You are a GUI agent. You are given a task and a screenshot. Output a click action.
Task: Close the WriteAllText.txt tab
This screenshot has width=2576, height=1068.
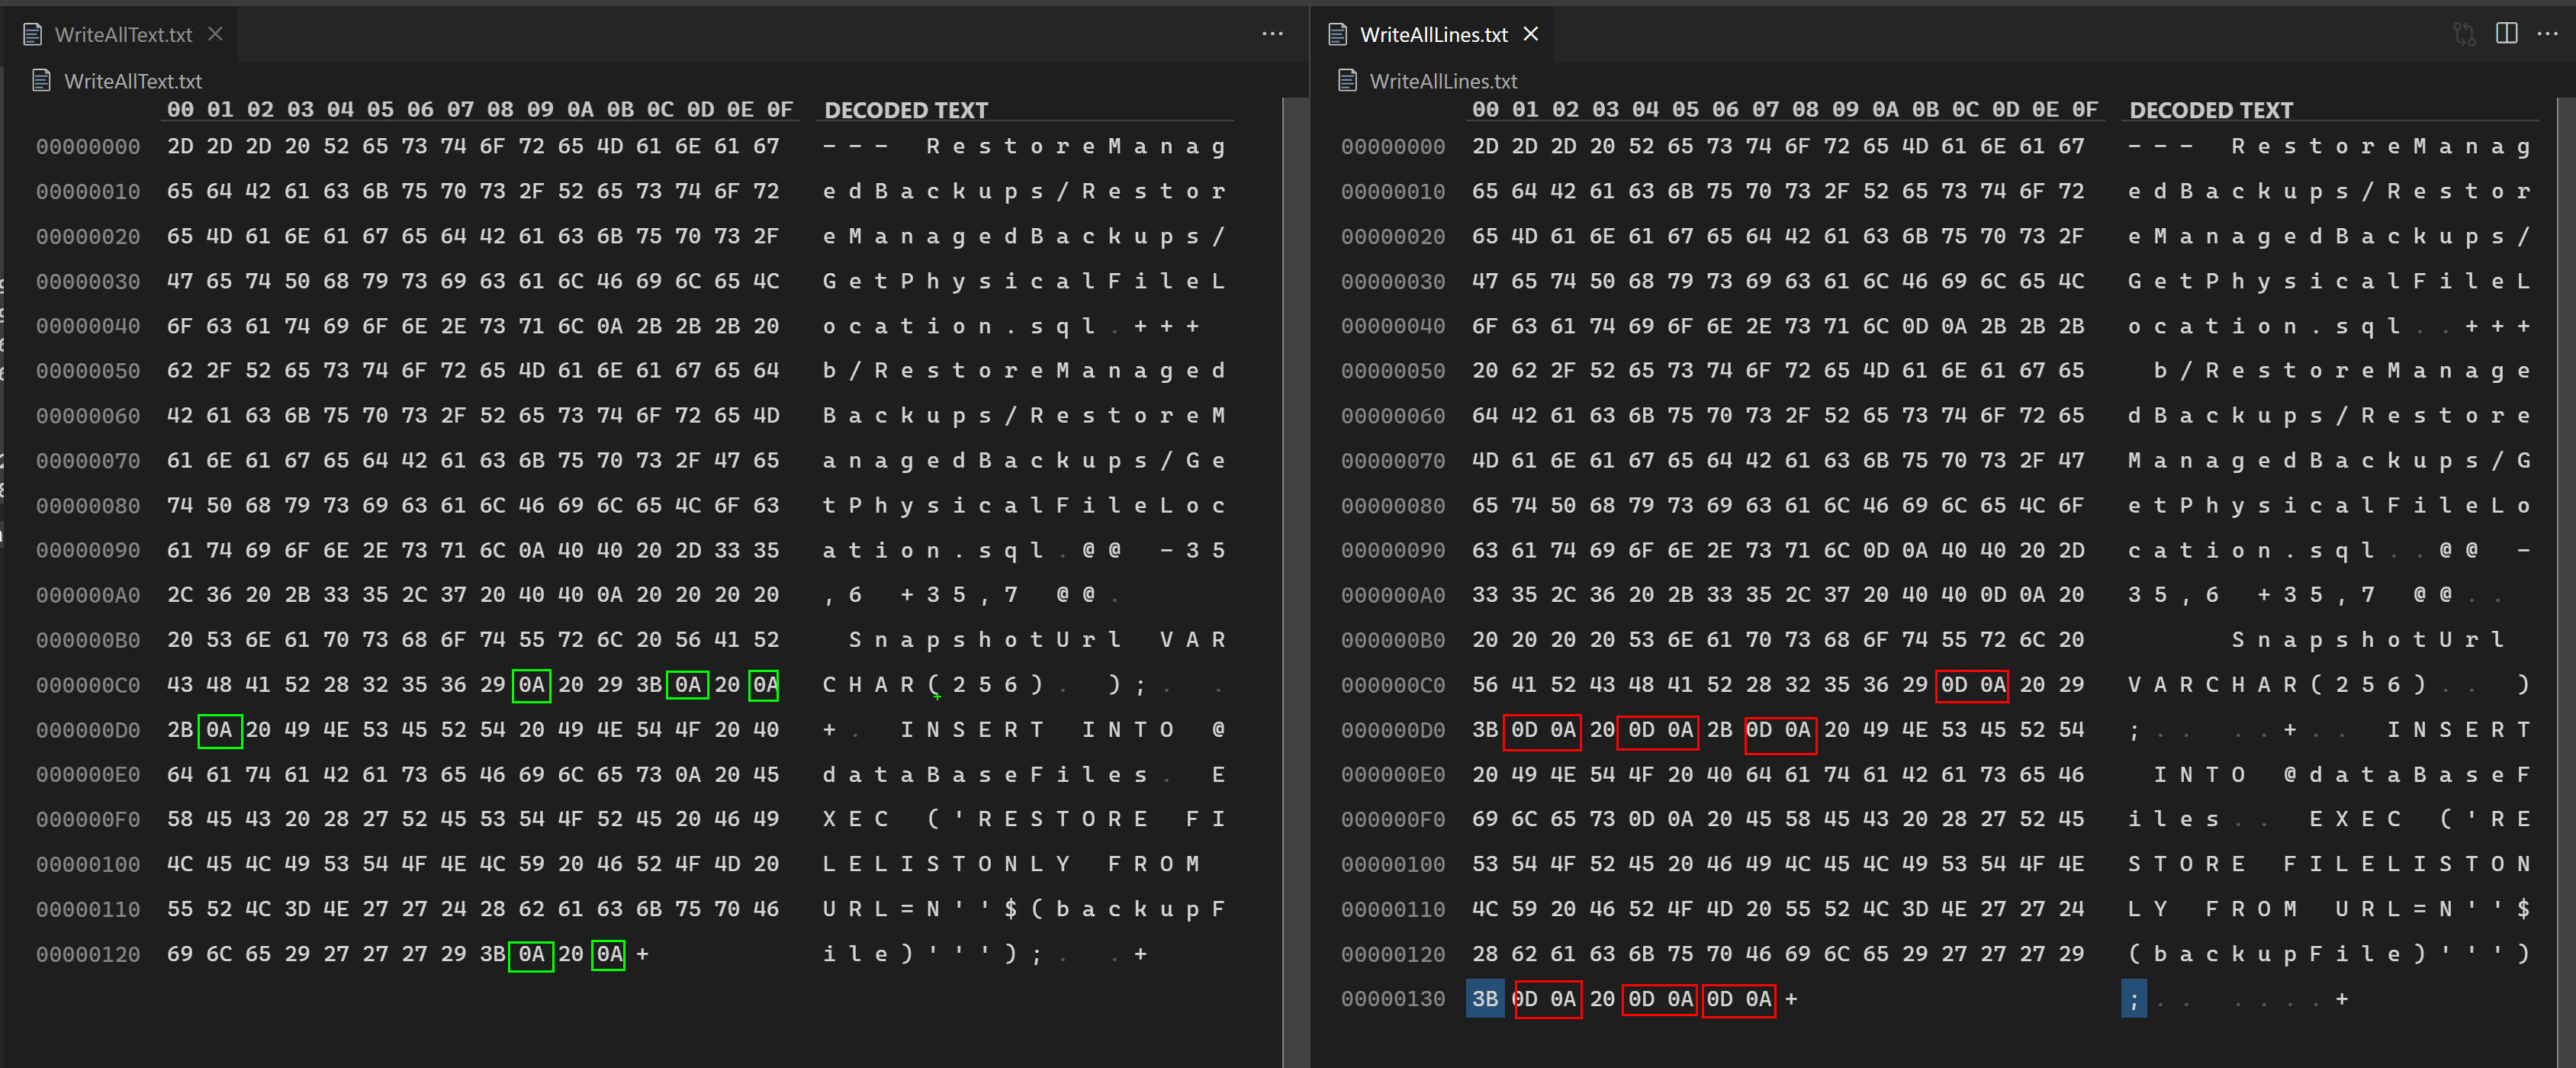[x=215, y=34]
